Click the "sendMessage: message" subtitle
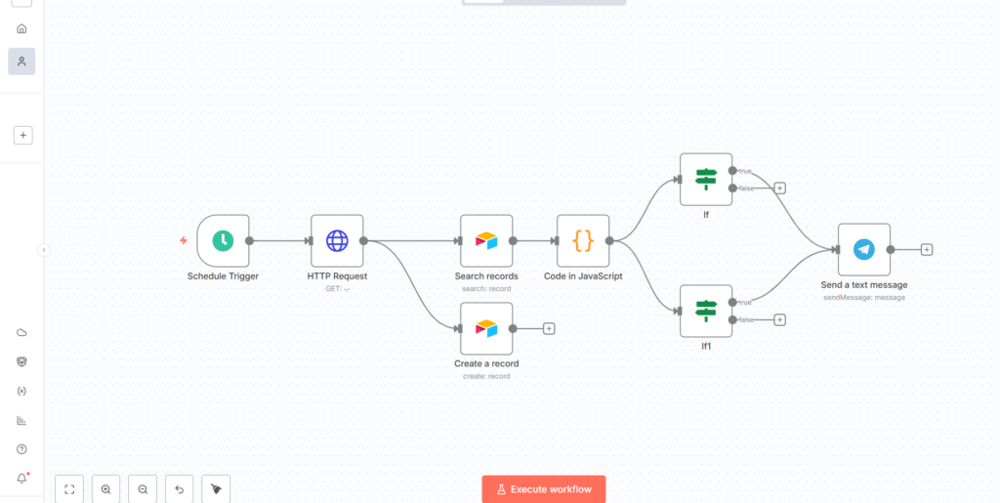 pos(864,297)
